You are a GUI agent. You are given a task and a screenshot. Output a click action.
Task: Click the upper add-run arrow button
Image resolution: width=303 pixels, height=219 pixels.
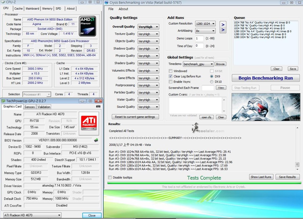click(223, 25)
